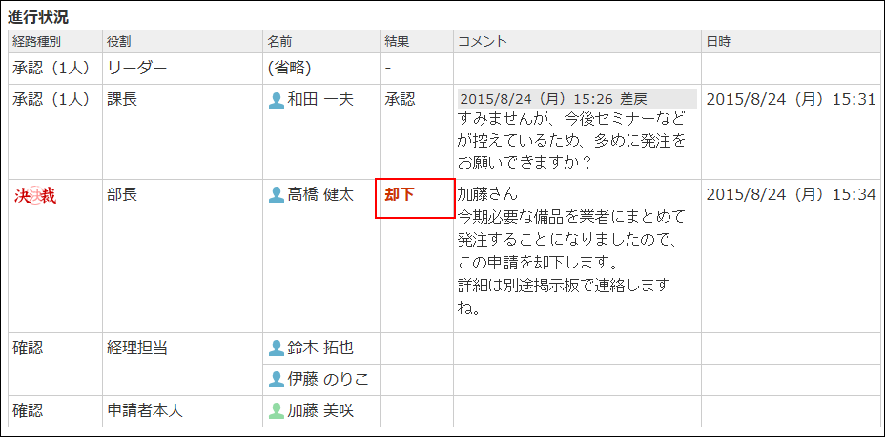The height and width of the screenshot is (437, 885).
Task: Open 鈴木 拓也 name link
Action: pos(320,348)
